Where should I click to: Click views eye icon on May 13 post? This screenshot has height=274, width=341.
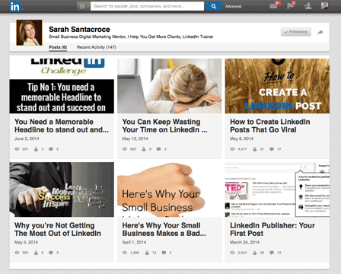tap(125, 149)
